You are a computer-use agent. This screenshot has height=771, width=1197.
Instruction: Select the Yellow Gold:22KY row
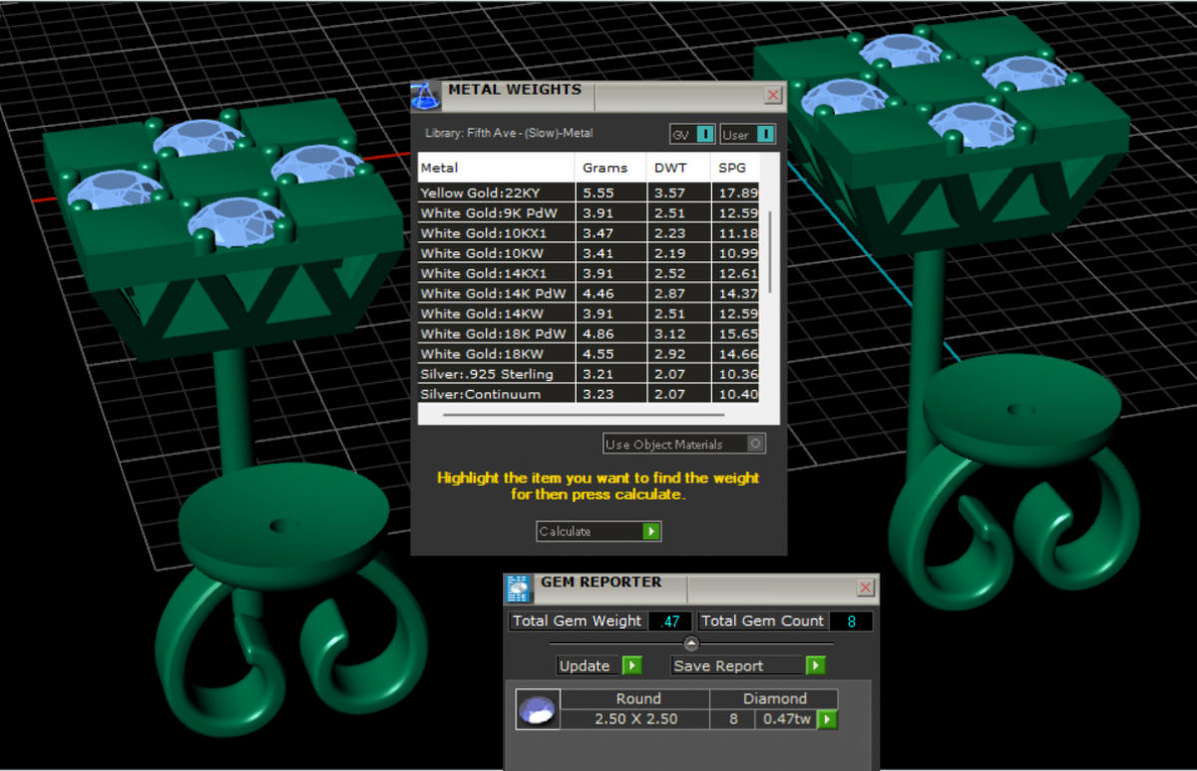click(x=496, y=193)
